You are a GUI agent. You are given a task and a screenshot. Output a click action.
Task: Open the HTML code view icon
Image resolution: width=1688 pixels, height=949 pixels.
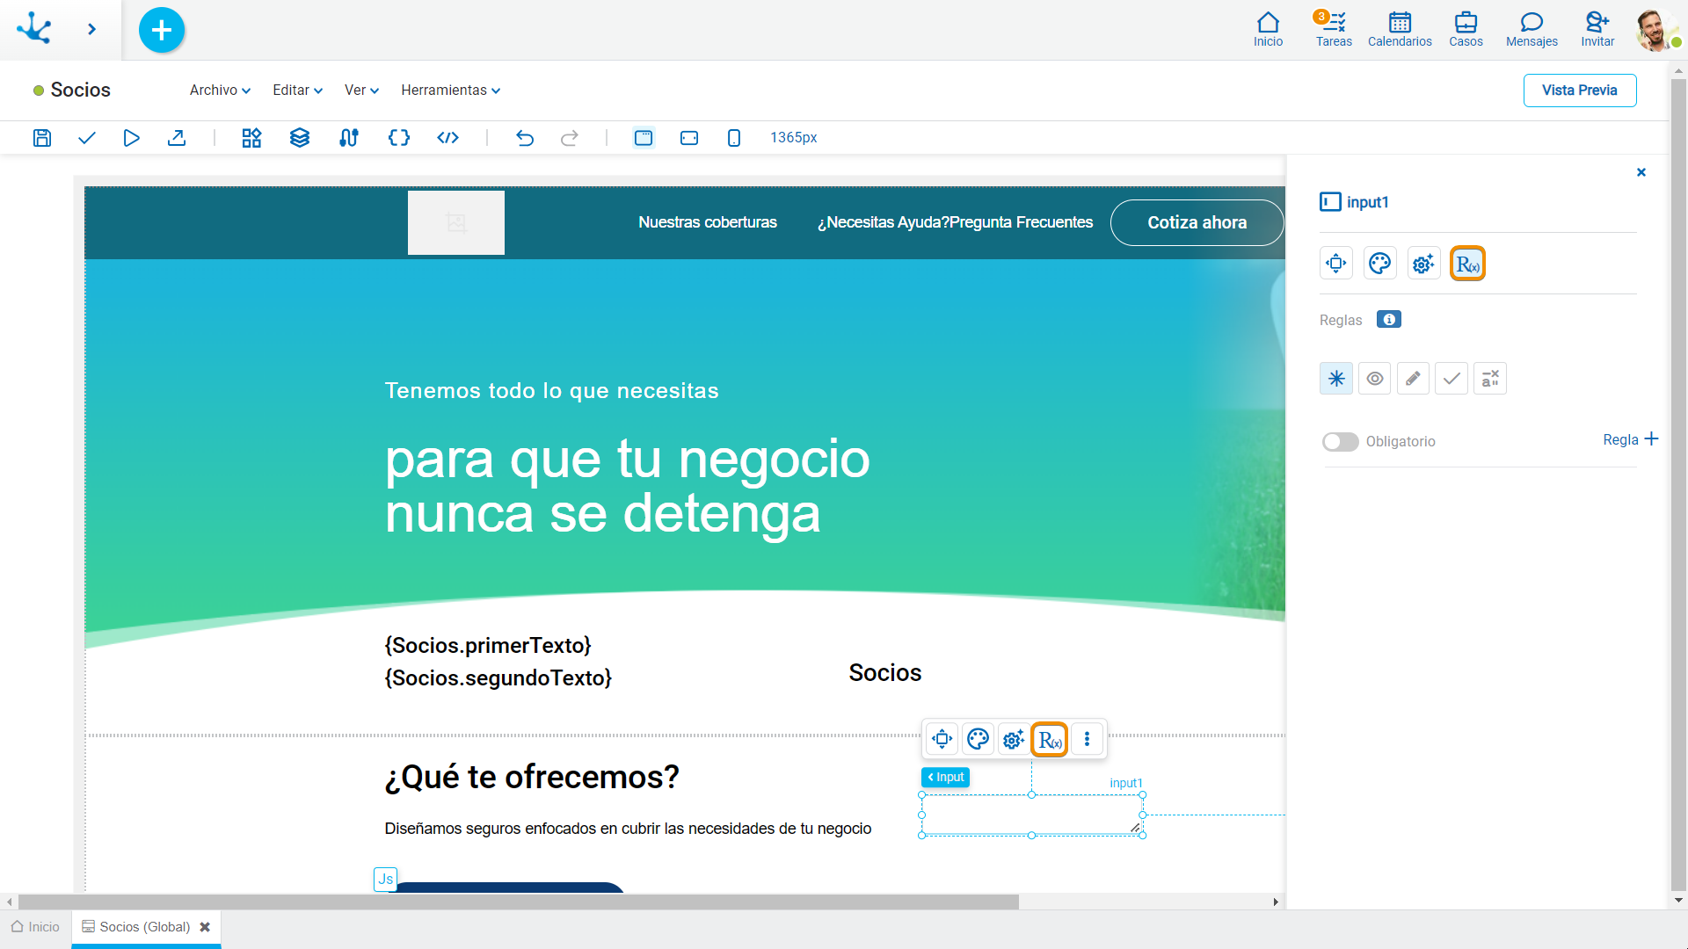(448, 138)
